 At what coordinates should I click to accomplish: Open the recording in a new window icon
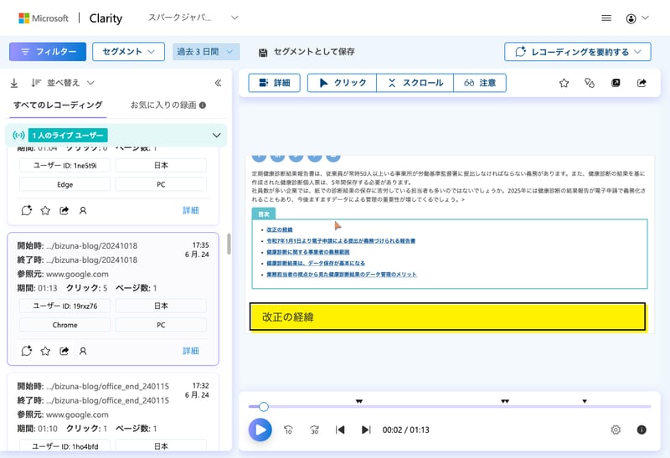(616, 83)
